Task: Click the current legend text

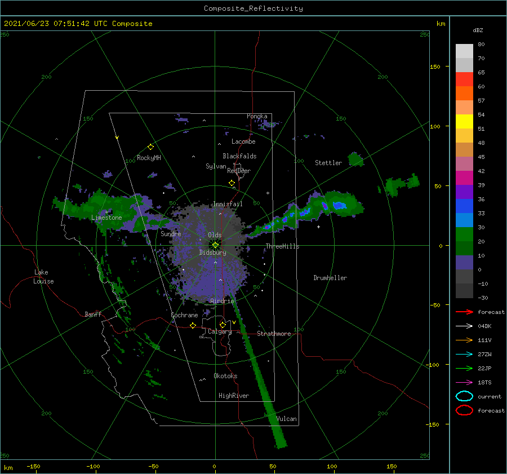Action: 489,396
